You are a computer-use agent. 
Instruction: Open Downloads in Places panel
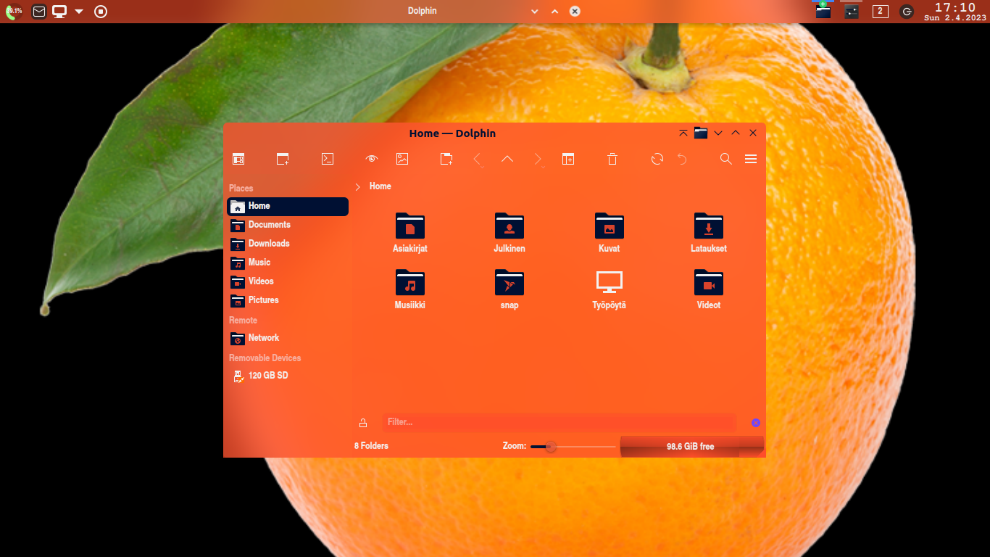[x=288, y=244]
